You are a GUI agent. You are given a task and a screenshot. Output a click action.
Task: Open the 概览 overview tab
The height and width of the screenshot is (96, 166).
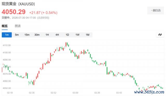click(5, 26)
